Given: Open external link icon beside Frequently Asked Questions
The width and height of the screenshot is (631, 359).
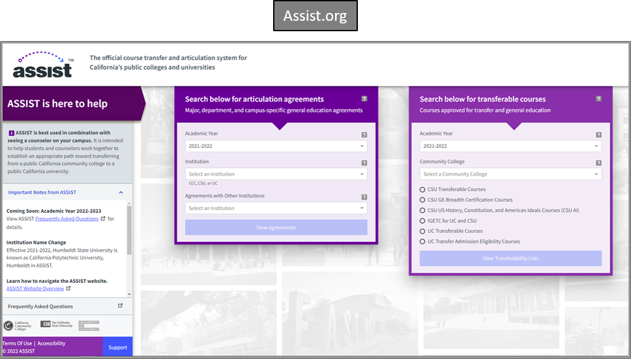Looking at the screenshot, I should (120, 306).
